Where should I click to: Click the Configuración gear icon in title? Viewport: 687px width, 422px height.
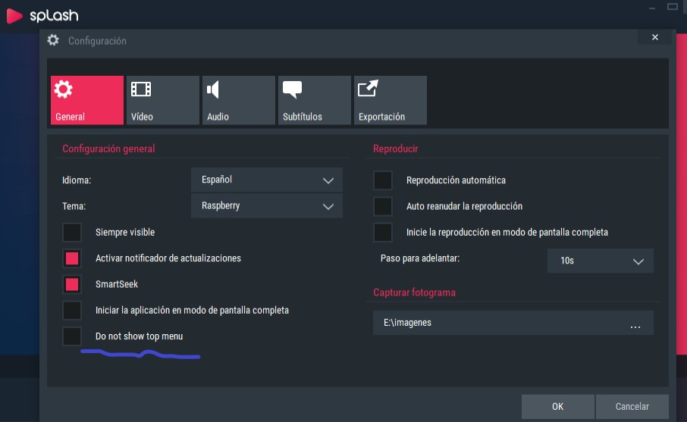click(53, 40)
